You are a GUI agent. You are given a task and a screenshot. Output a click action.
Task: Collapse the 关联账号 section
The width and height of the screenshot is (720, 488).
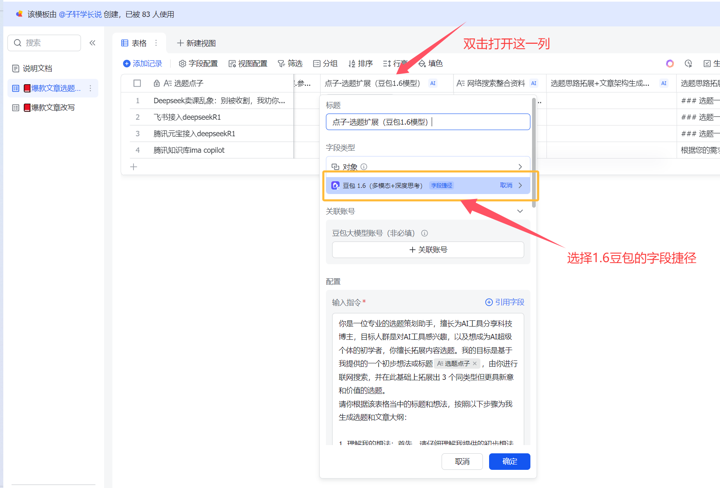[x=520, y=211]
